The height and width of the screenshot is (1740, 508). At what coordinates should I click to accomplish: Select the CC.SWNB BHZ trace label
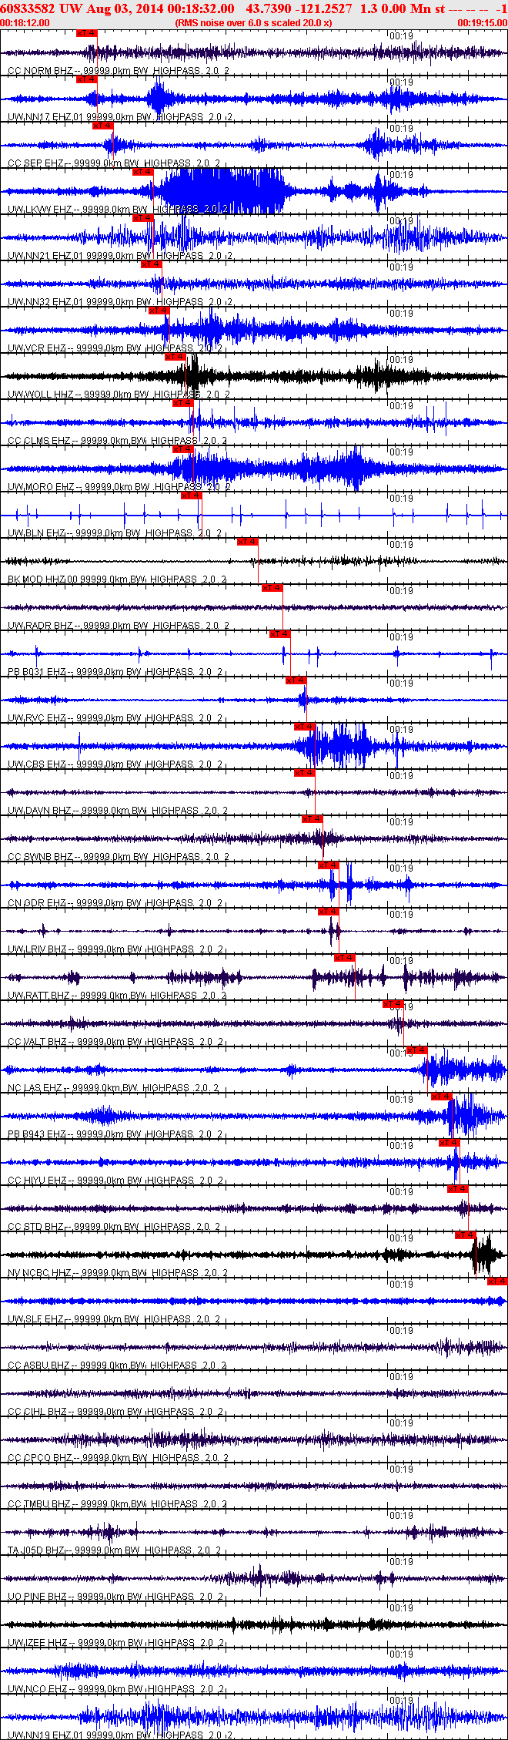pos(119,857)
